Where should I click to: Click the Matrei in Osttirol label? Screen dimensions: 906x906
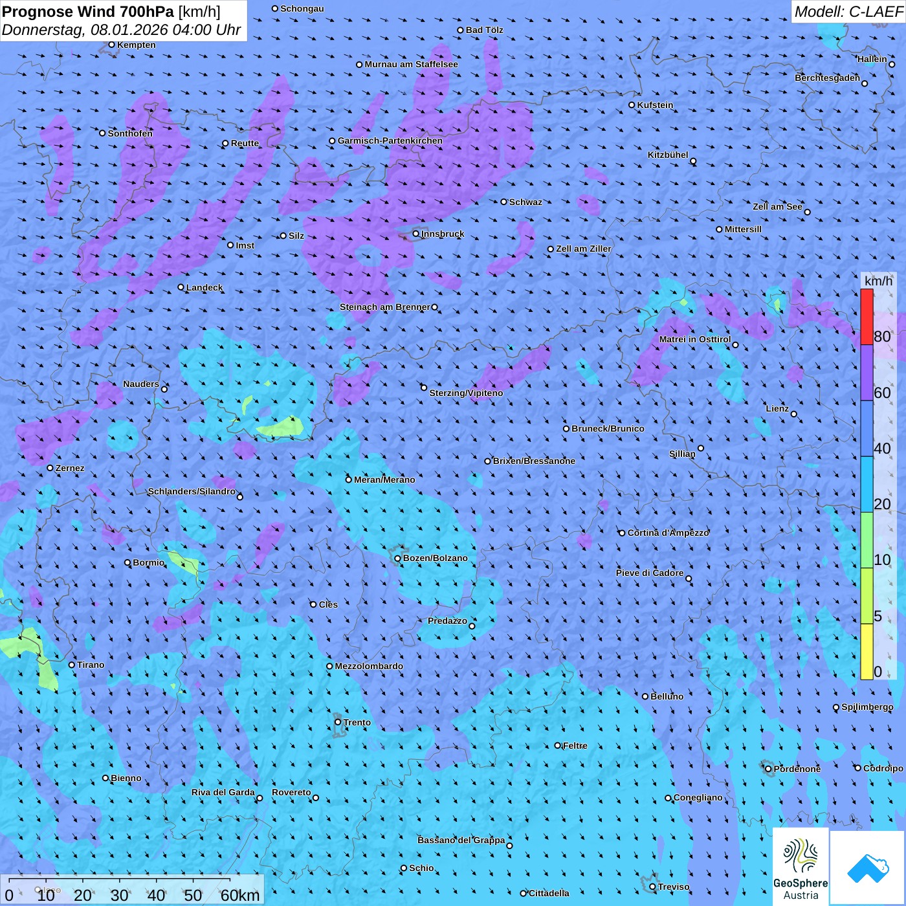(695, 339)
